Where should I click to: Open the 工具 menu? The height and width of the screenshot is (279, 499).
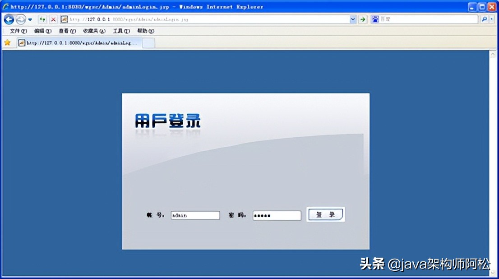120,31
